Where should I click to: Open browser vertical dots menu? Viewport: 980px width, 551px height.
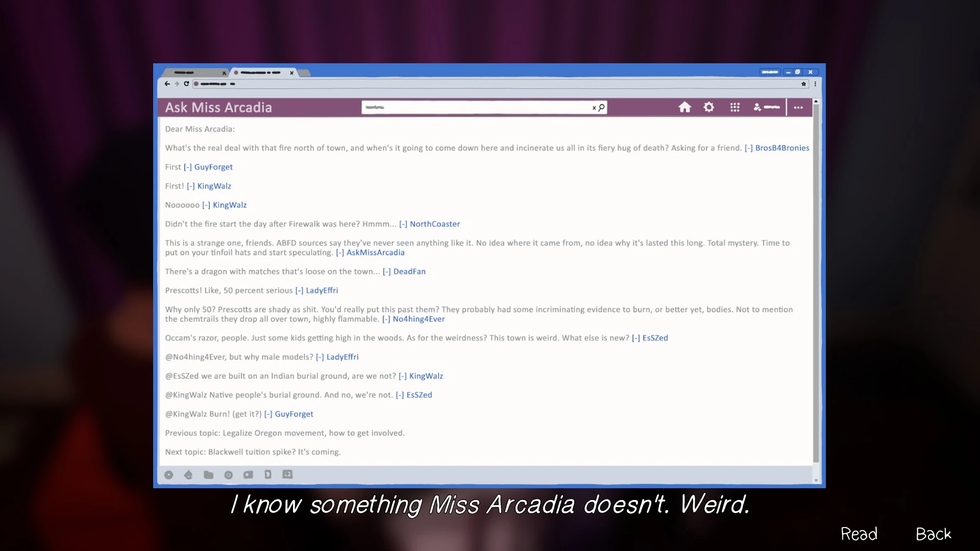pyautogui.click(x=815, y=84)
